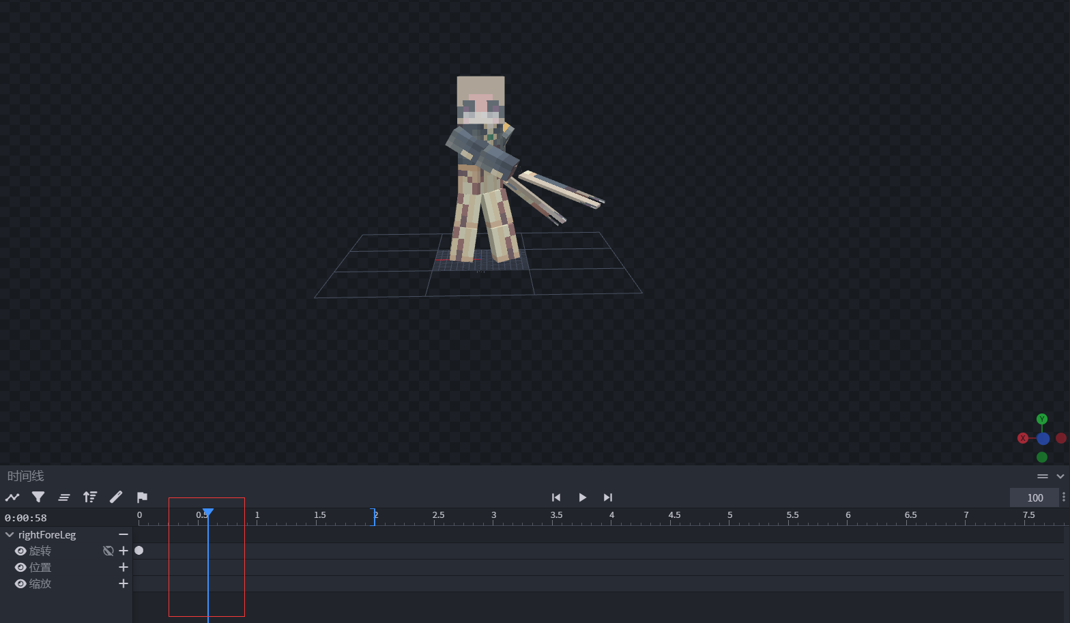Click the blue playhead marker on the ruler
Screen dimensions: 1070x623
208,512
